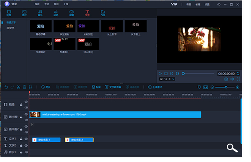Select the 普通文字 category in sidebar
The height and width of the screenshot is (162, 251).
[11, 22]
